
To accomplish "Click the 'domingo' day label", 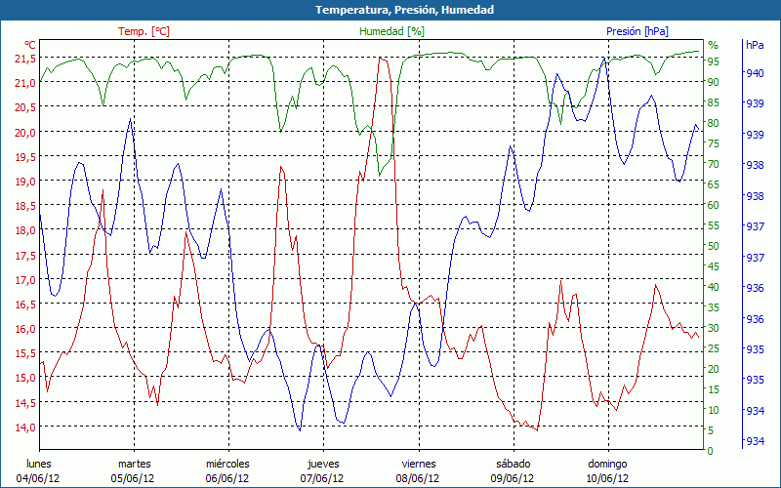I will click(x=607, y=464).
